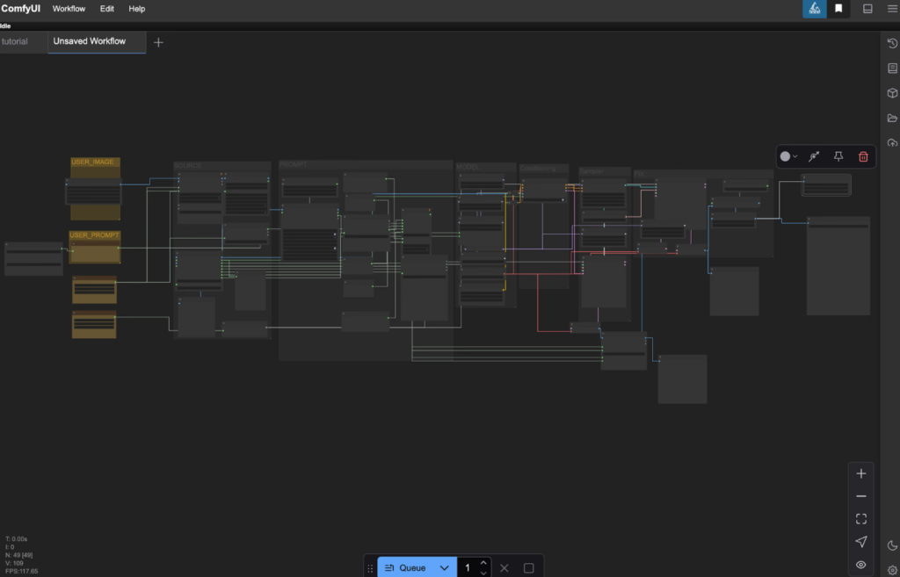This screenshot has height=577, width=900.
Task: Toggle link visibility with the eye icon
Action: 861,565
